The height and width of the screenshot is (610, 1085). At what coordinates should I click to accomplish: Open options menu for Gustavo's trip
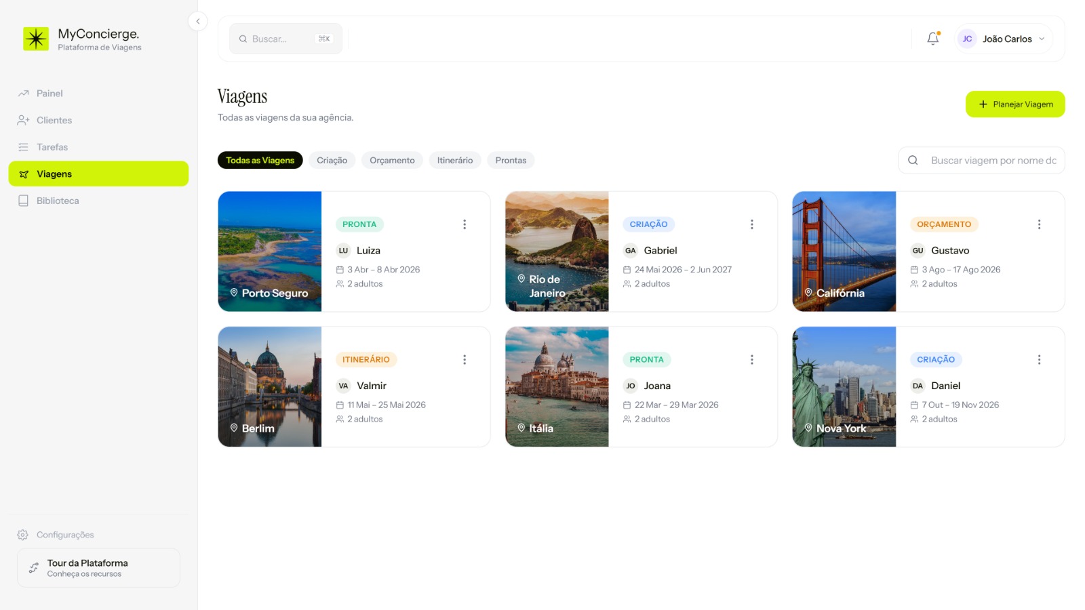point(1039,224)
